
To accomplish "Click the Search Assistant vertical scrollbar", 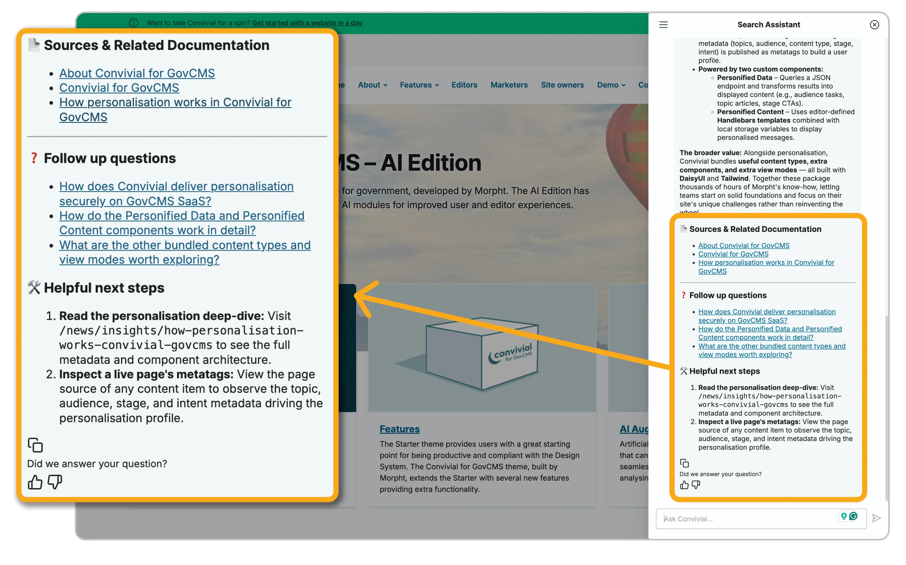I will click(x=887, y=408).
